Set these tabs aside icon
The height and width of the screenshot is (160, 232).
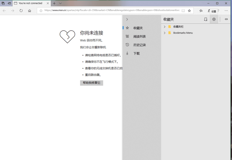9,3
